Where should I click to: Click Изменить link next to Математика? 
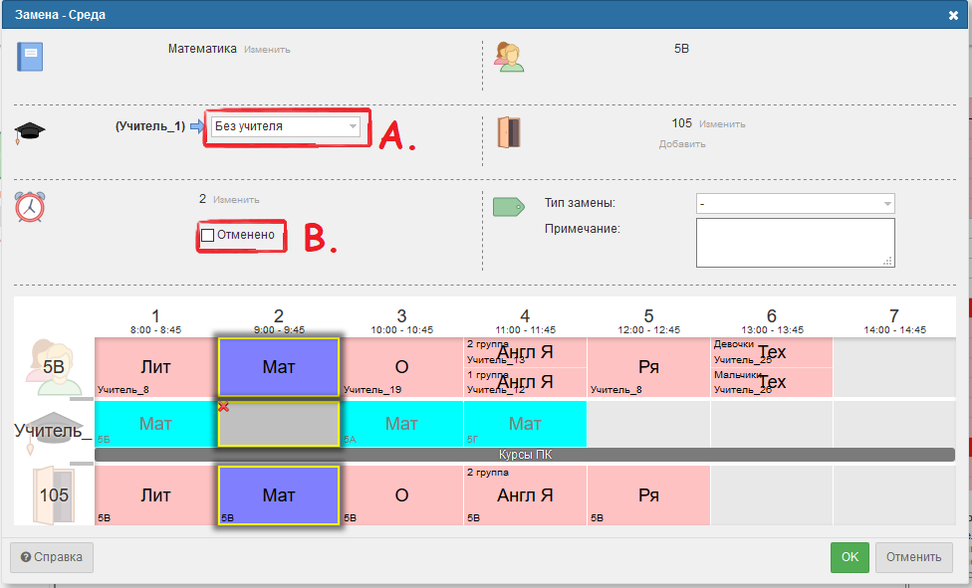click(x=267, y=49)
